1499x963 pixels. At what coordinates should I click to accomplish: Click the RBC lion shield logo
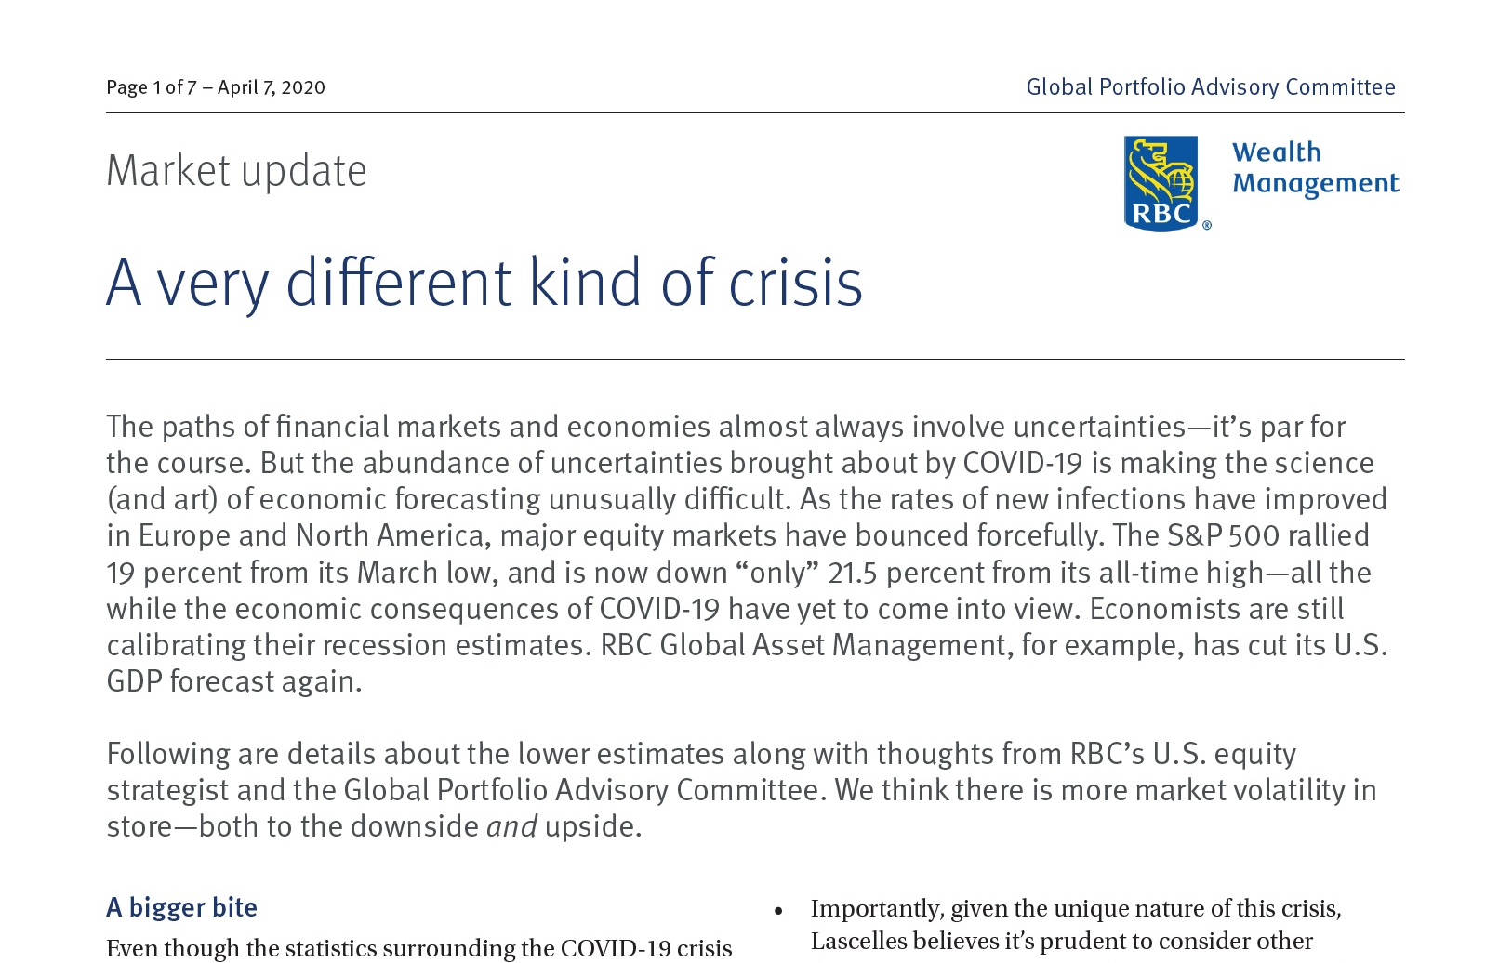(x=1161, y=183)
